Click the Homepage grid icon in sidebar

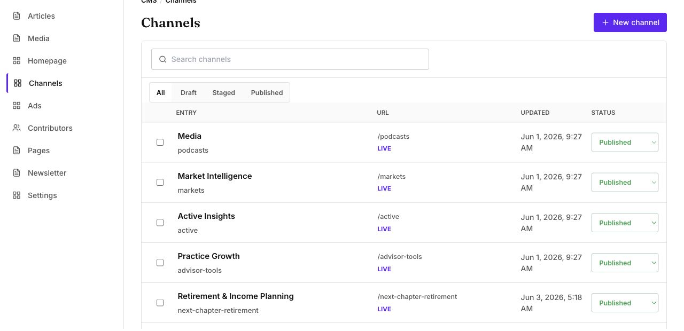[x=17, y=61]
